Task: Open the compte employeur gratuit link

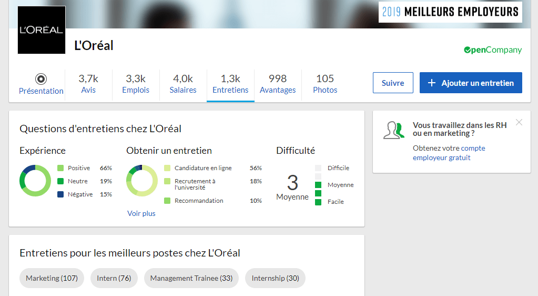Action: (449, 153)
